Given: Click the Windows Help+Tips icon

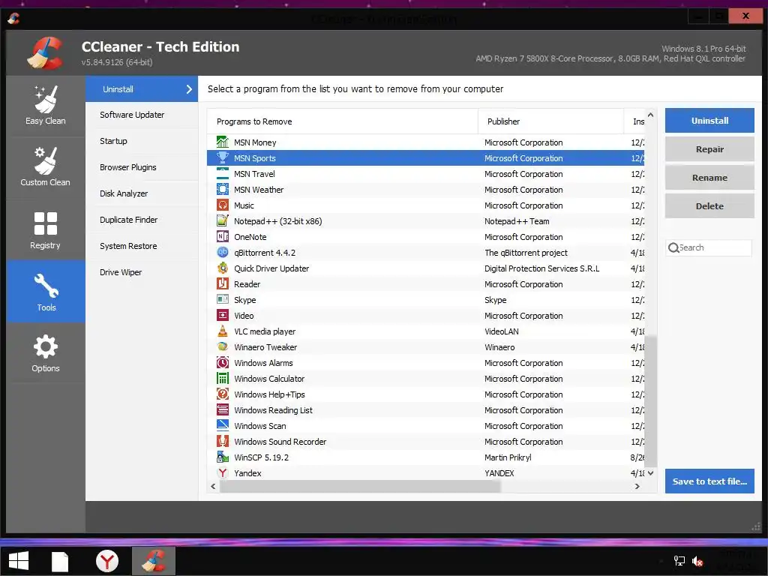Looking at the screenshot, I should tap(222, 394).
